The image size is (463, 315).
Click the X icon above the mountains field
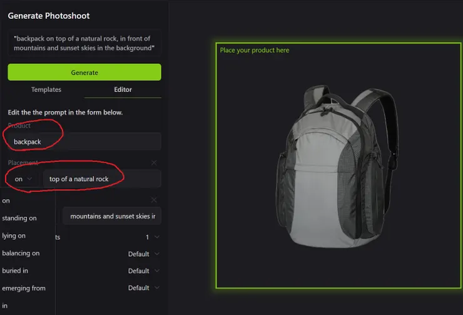pyautogui.click(x=154, y=200)
